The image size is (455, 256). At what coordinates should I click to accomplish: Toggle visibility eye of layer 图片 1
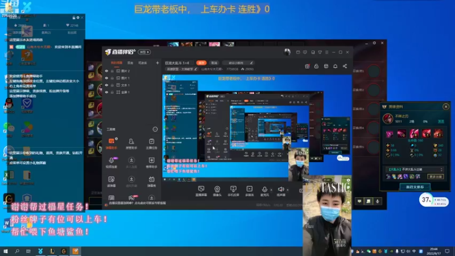(x=106, y=78)
